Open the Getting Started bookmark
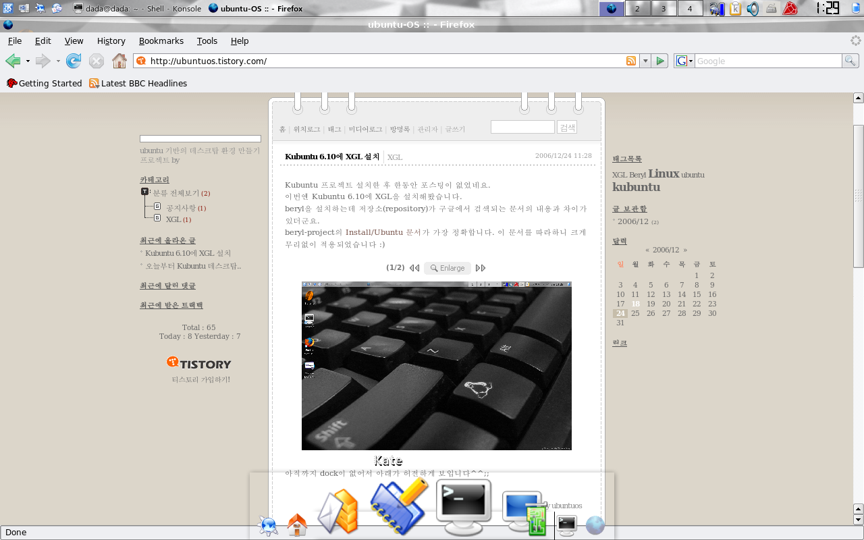 [44, 83]
